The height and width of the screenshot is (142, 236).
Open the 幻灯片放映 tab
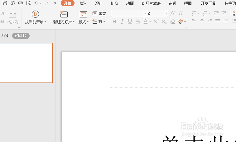[x=151, y=3]
